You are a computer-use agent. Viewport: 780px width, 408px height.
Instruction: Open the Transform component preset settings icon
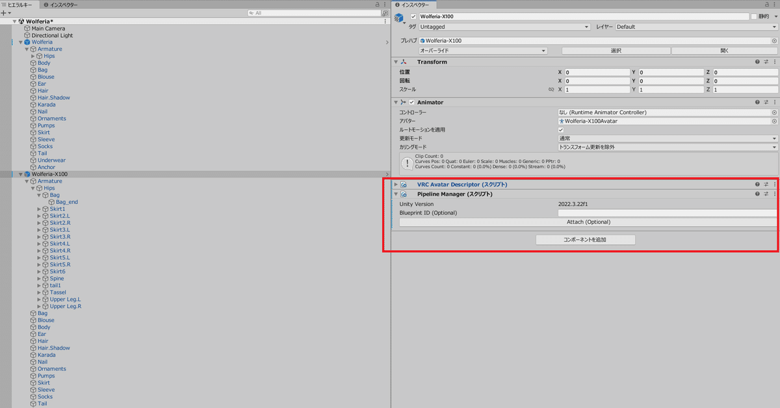coord(766,62)
